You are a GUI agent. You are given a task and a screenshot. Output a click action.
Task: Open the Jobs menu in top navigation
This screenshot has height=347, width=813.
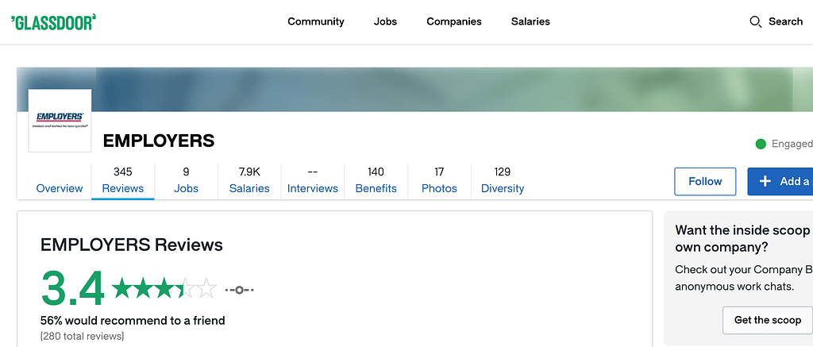[385, 21]
